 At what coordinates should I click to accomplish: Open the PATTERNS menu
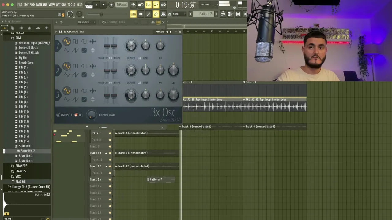[42, 5]
